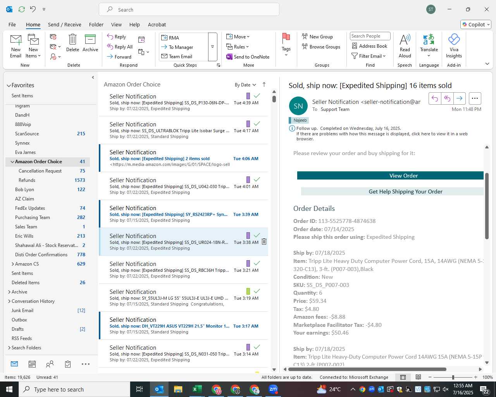Open the Address Book
The height and width of the screenshot is (397, 496).
point(370,46)
